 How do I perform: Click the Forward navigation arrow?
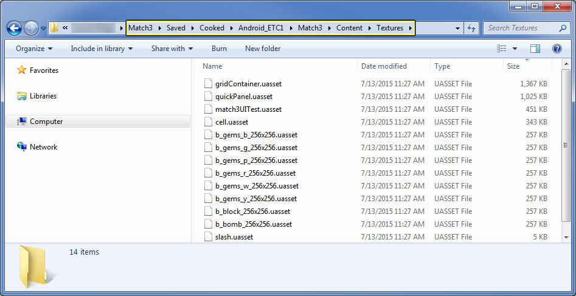pos(31,28)
